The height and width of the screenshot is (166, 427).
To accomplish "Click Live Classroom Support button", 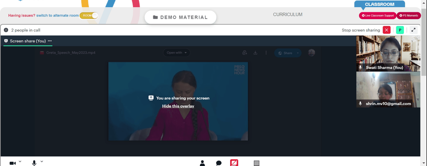I will (377, 16).
